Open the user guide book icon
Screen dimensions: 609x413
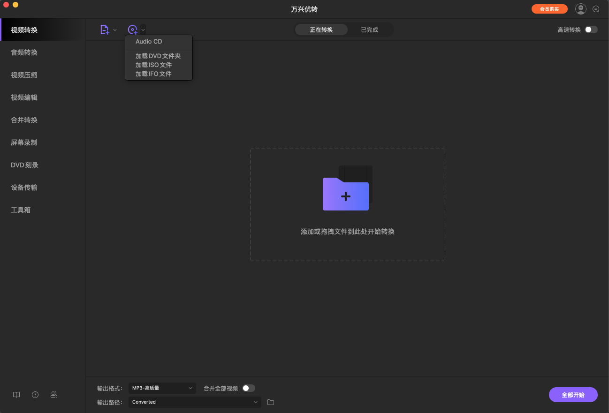[16, 395]
